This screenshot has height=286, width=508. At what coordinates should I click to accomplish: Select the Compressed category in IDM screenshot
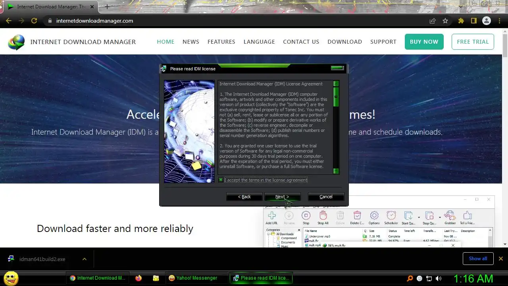[x=289, y=238]
